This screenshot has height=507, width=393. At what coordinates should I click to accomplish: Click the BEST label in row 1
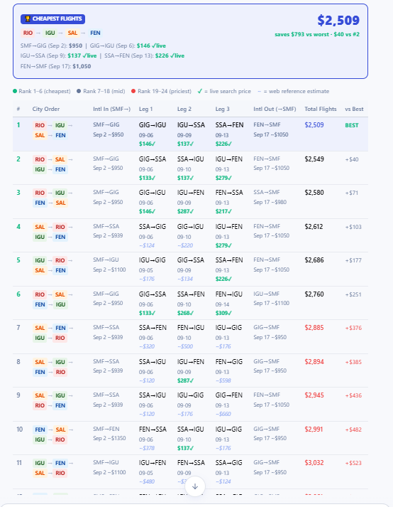(352, 125)
